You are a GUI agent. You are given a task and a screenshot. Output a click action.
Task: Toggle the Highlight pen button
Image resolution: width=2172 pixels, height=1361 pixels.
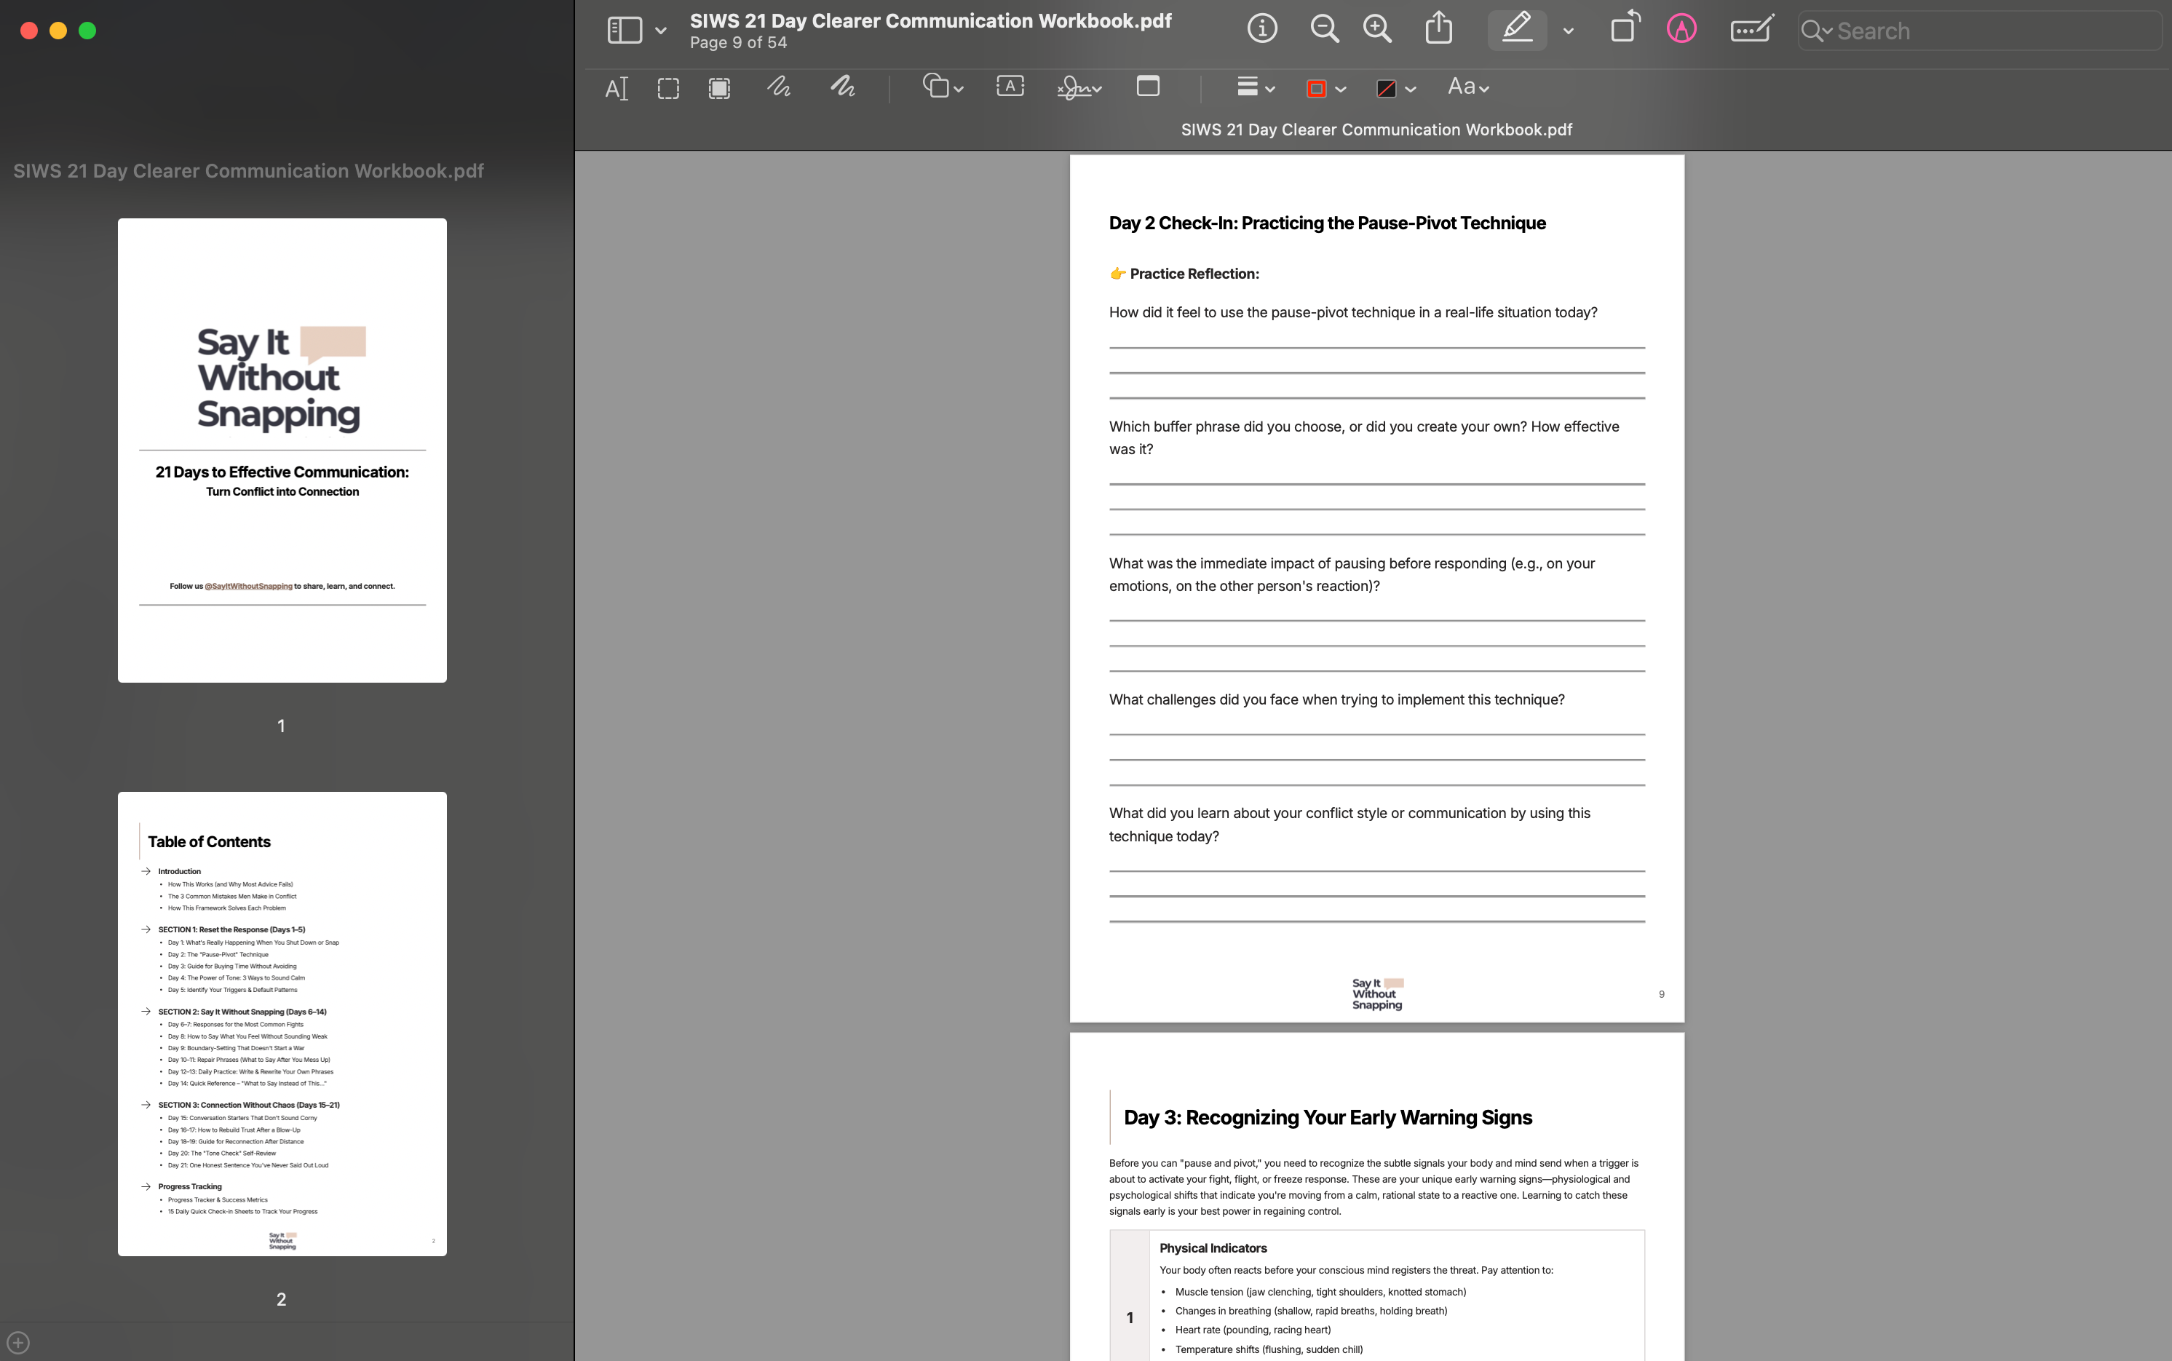(x=1517, y=30)
